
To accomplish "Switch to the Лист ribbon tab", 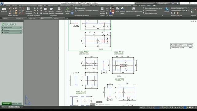I will click(149, 6).
